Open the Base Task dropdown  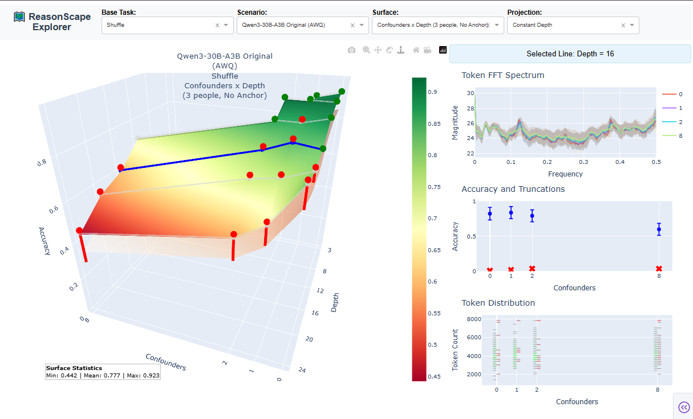click(x=160, y=25)
